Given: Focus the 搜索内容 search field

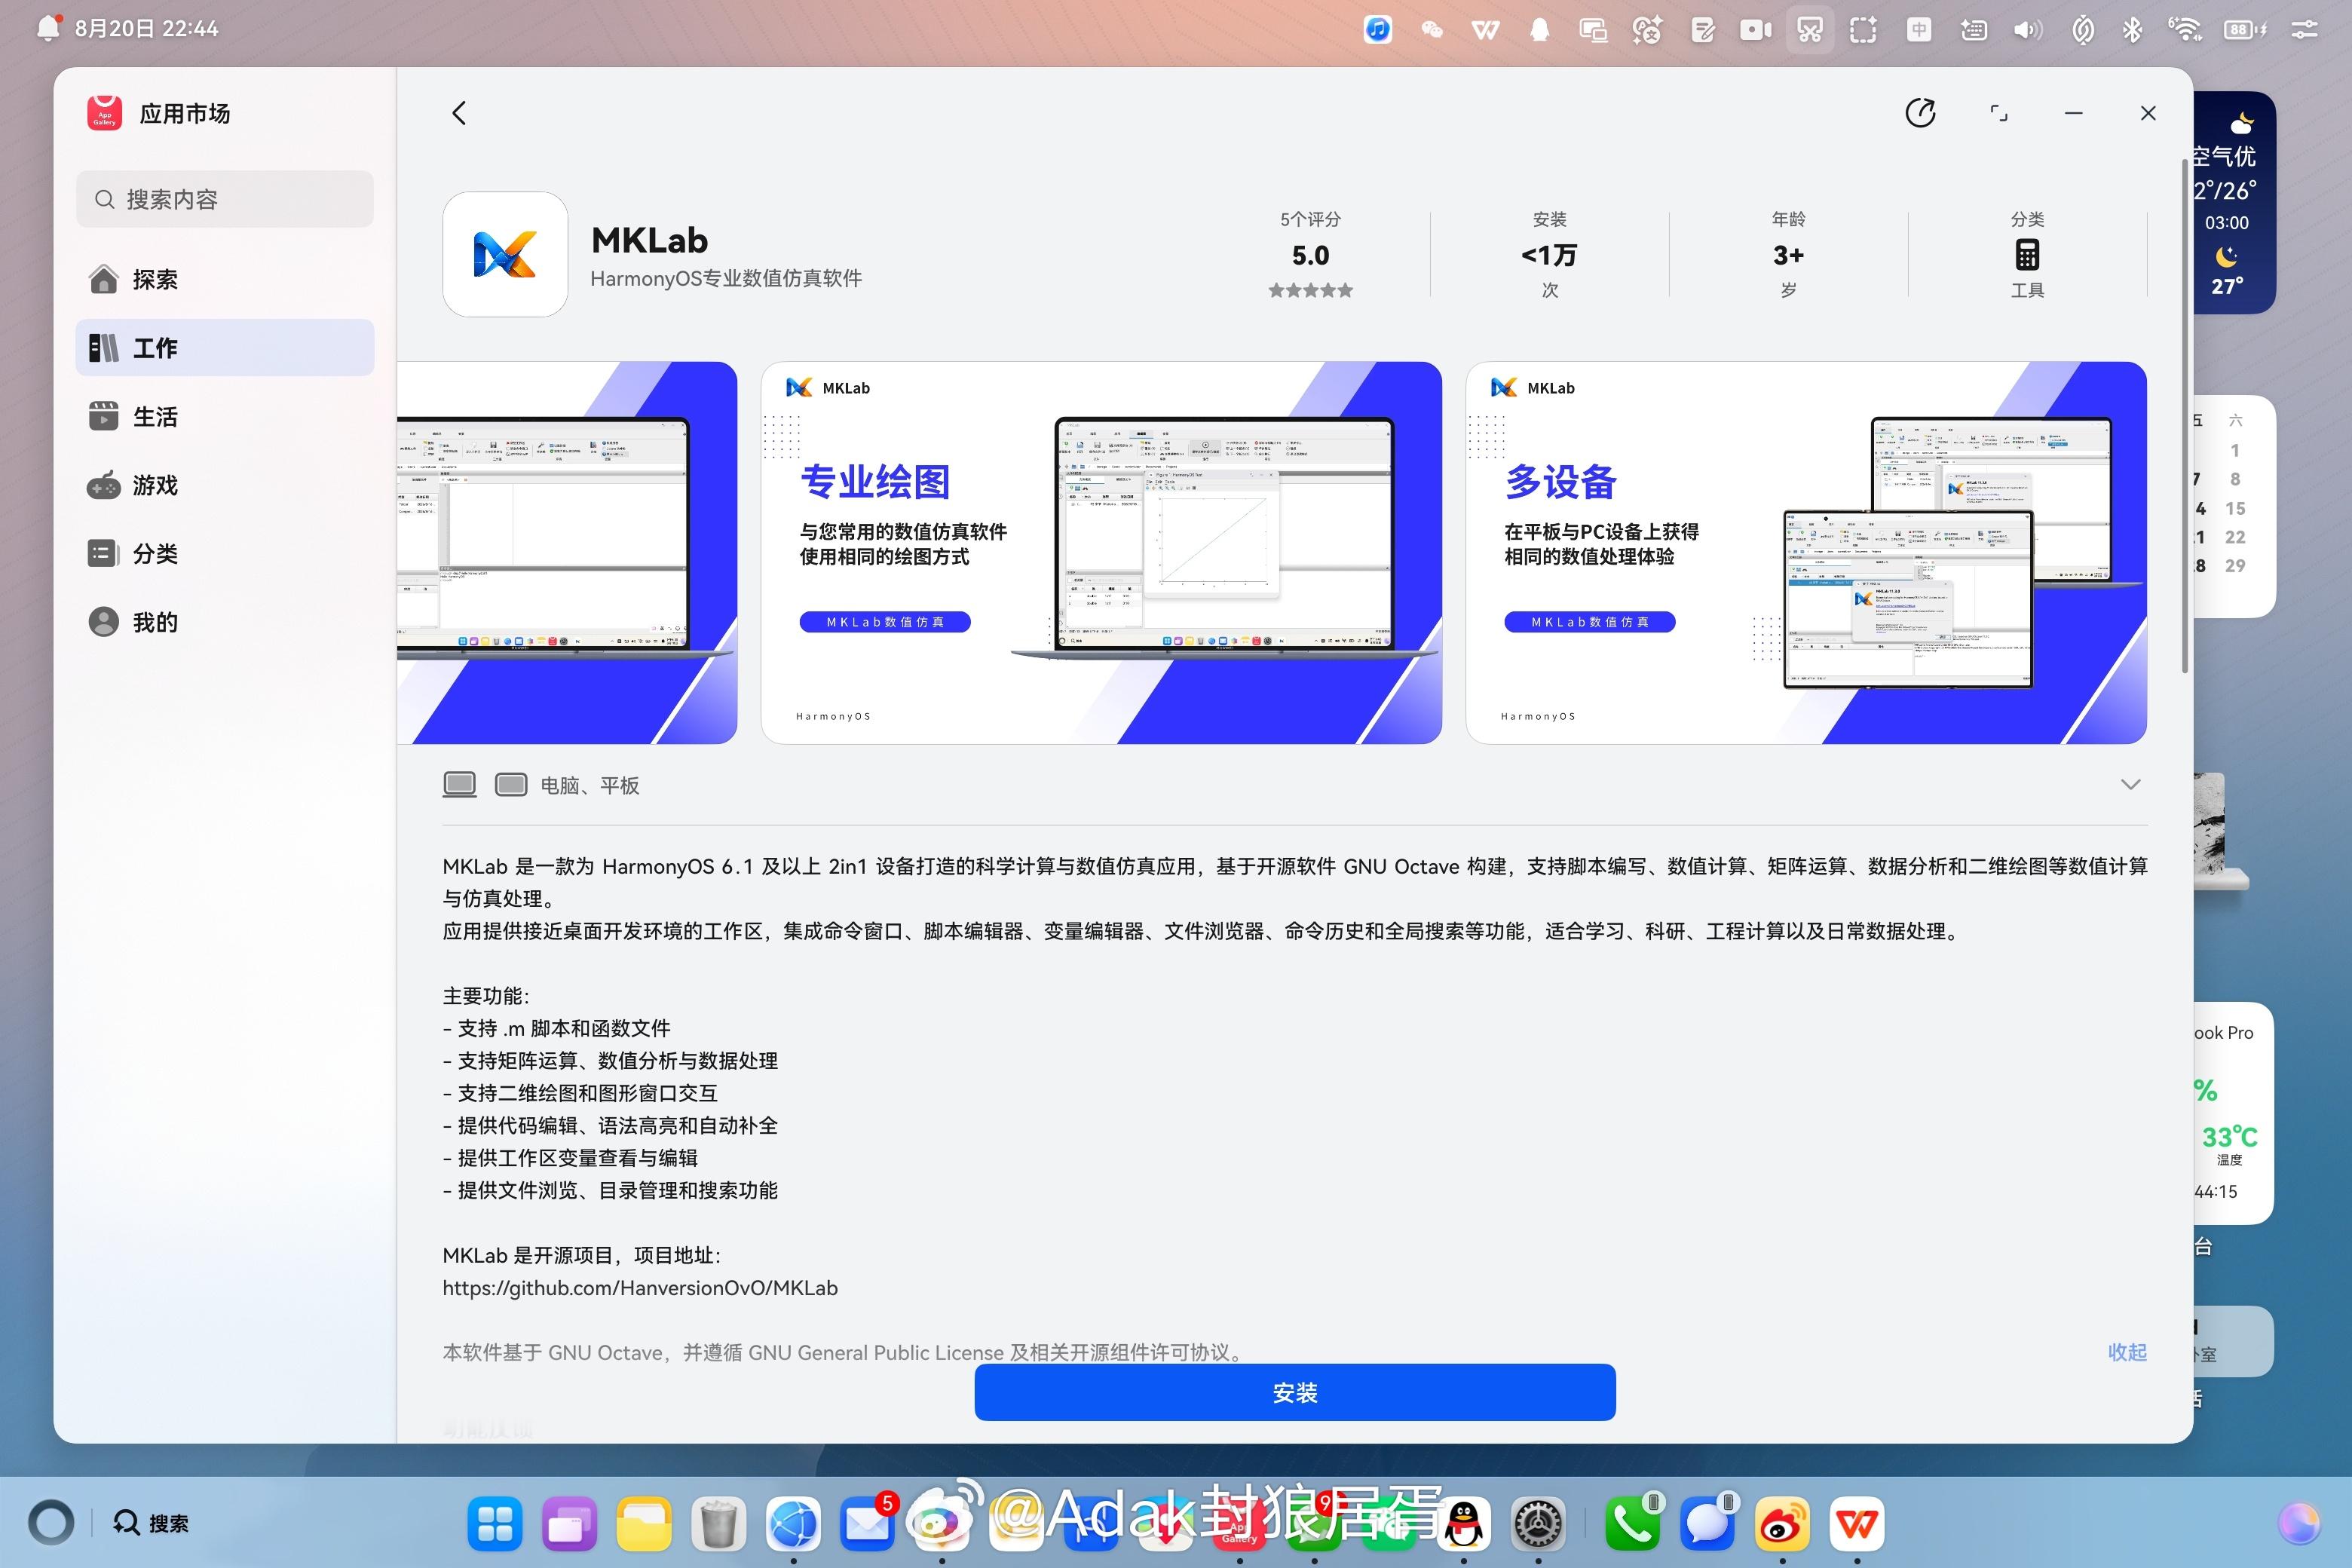Looking at the screenshot, I should click(x=225, y=199).
